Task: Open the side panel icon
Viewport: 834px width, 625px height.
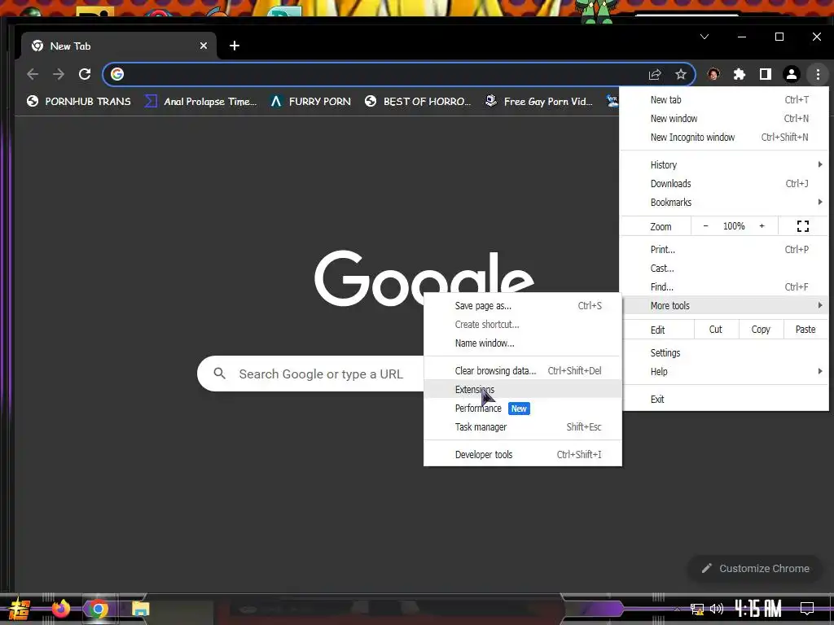Action: [766, 74]
